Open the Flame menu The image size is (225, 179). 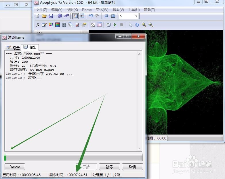(x=87, y=10)
